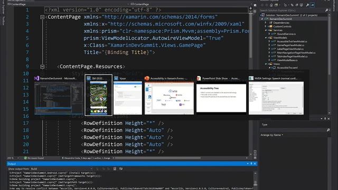Expand the ISoundService.cs node

click(269, 34)
